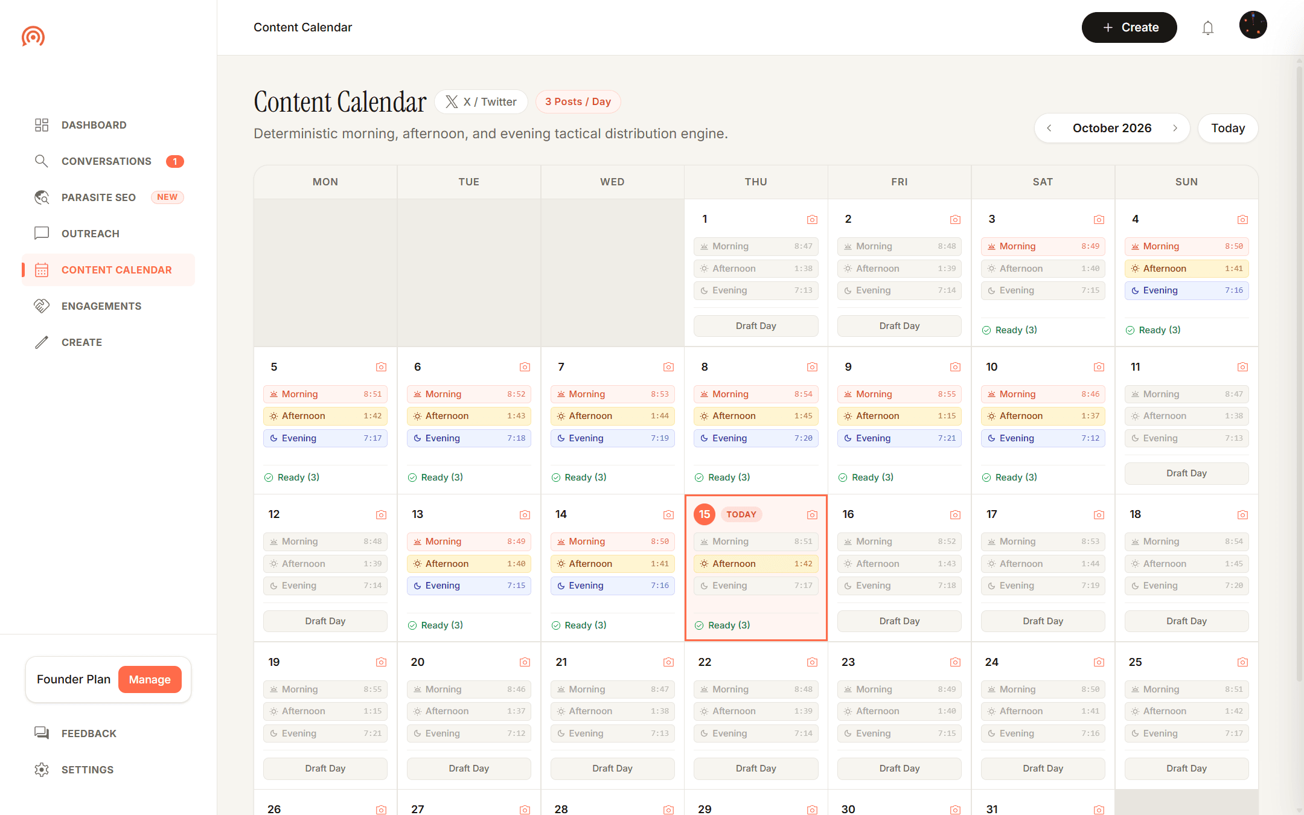Click the camera icon on October 11
The image size is (1304, 815).
1242,367
